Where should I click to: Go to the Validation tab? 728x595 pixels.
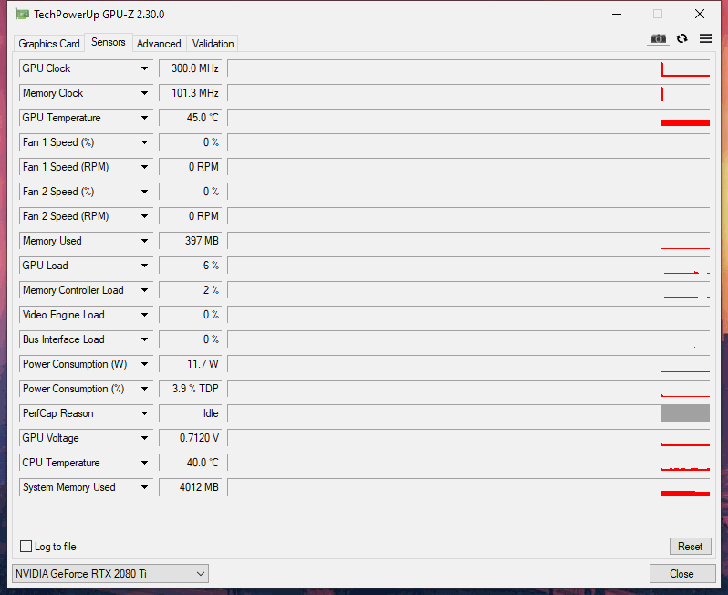pos(213,44)
